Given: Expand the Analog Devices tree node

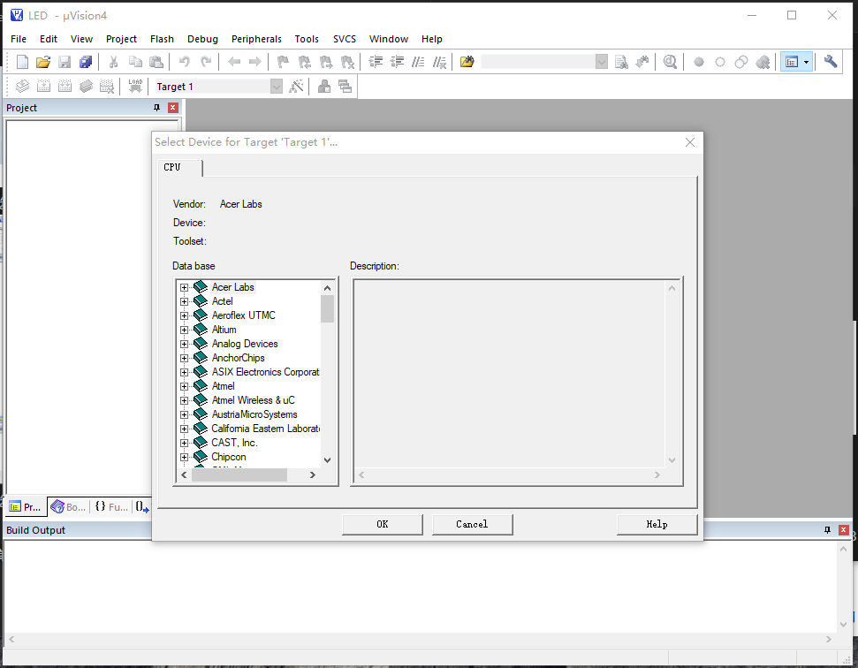Looking at the screenshot, I should [x=185, y=344].
